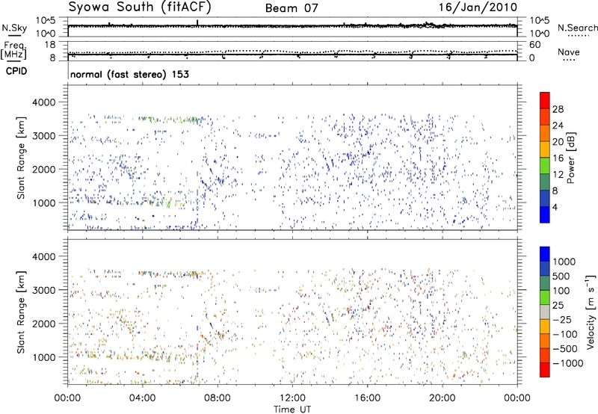Click the '-25' label on Velocity colorbar
The image size is (598, 414).
(x=562, y=320)
